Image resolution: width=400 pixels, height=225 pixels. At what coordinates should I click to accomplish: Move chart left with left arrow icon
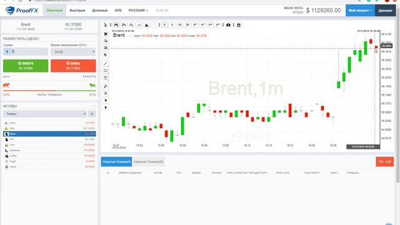106,100
